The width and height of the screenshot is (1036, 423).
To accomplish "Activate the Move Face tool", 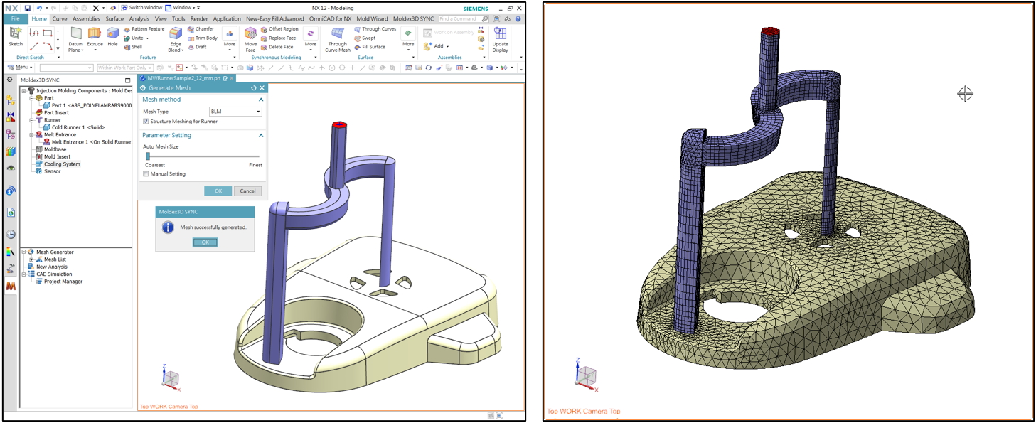I will (x=250, y=40).
